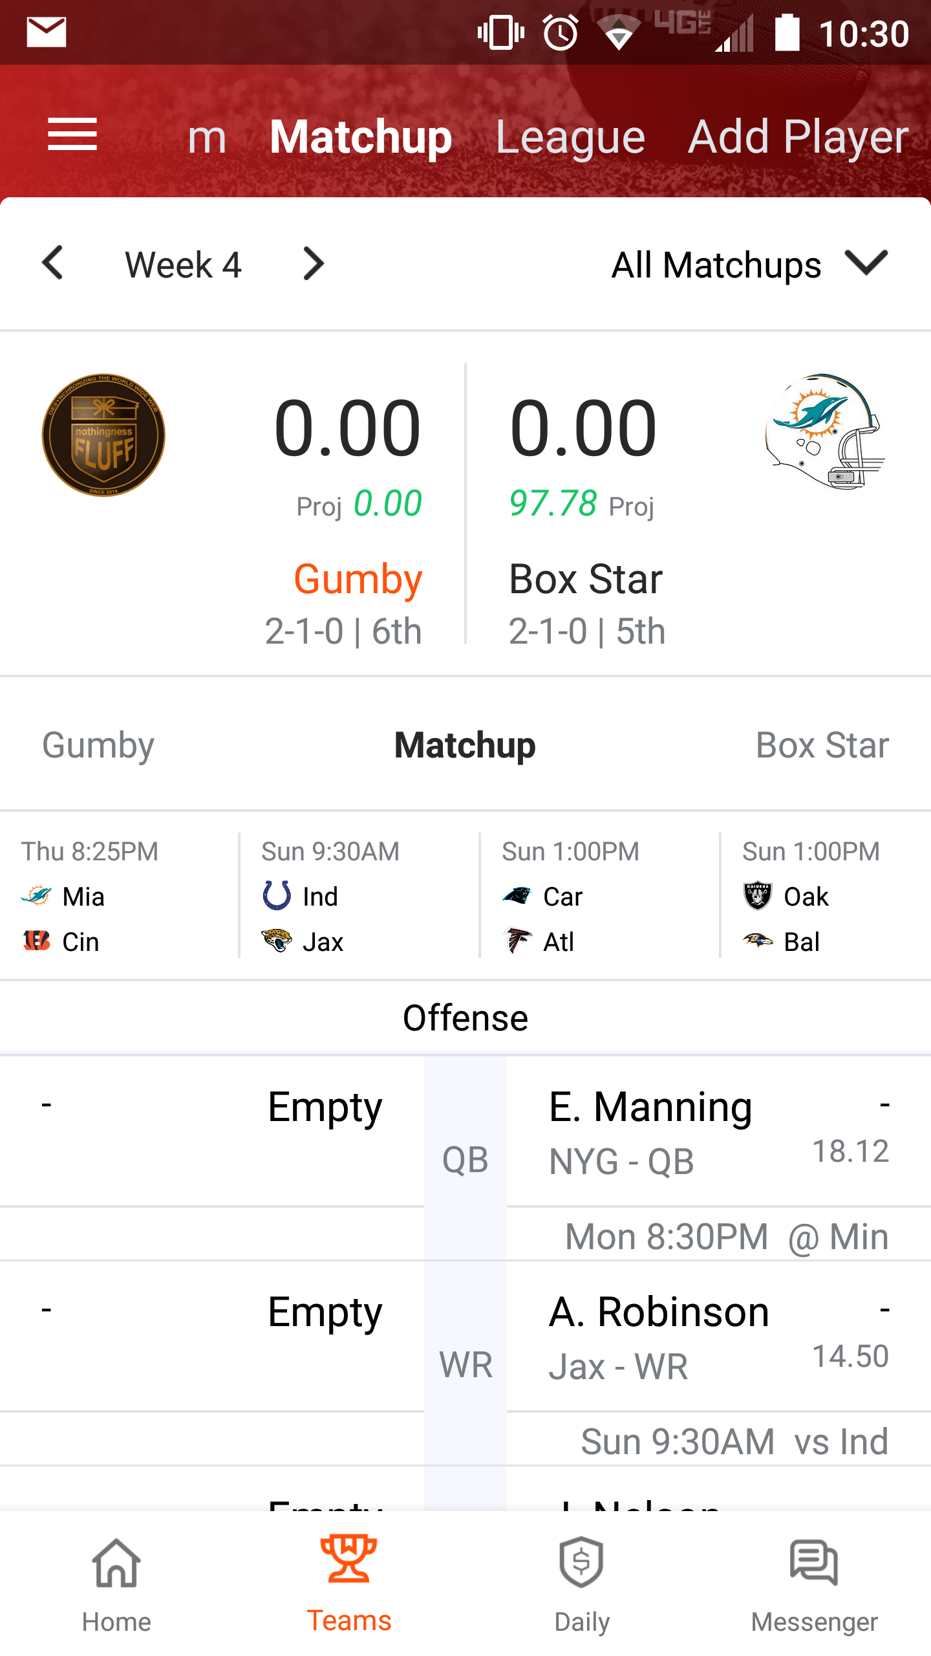Image resolution: width=931 pixels, height=1656 pixels.
Task: Expand the All Matchups dropdown
Action: pos(750,265)
